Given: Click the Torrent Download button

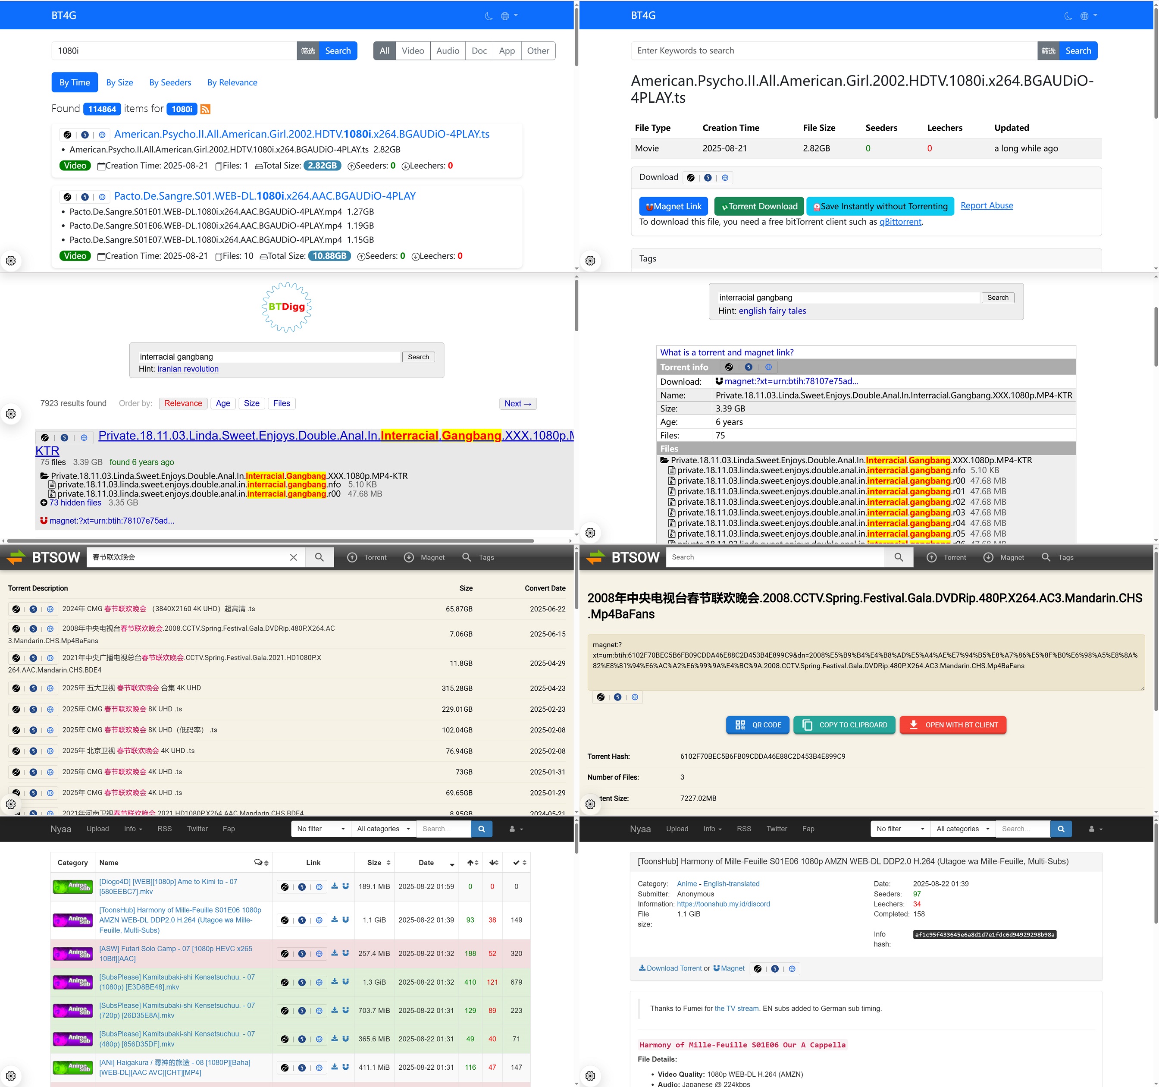Looking at the screenshot, I should coord(759,207).
